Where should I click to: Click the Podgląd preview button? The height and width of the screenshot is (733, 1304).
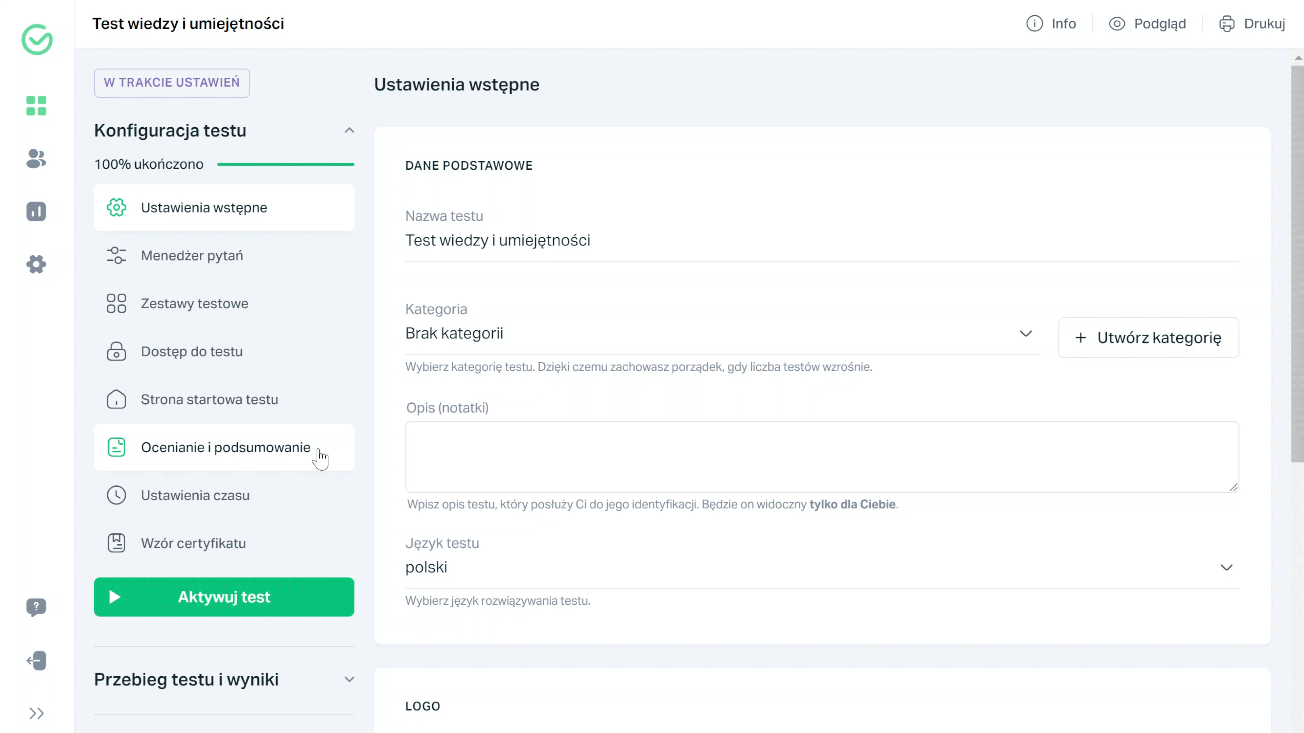[1146, 23]
